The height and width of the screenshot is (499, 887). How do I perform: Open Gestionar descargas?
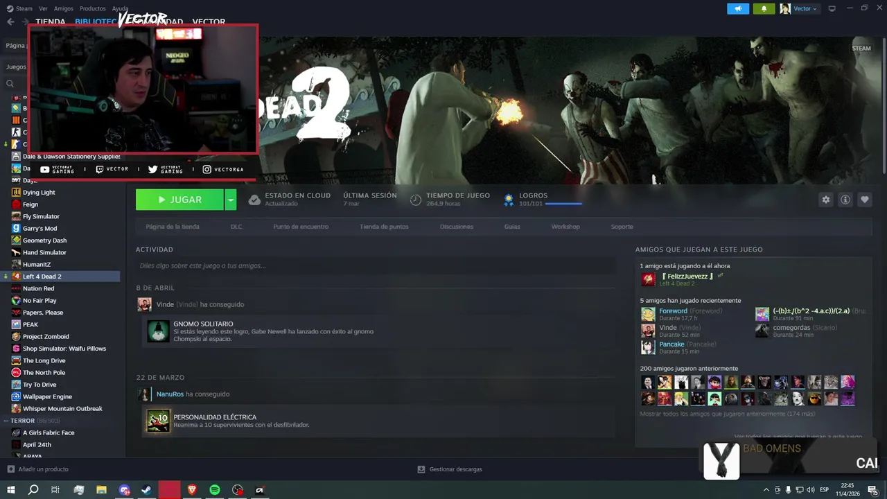pyautogui.click(x=455, y=469)
